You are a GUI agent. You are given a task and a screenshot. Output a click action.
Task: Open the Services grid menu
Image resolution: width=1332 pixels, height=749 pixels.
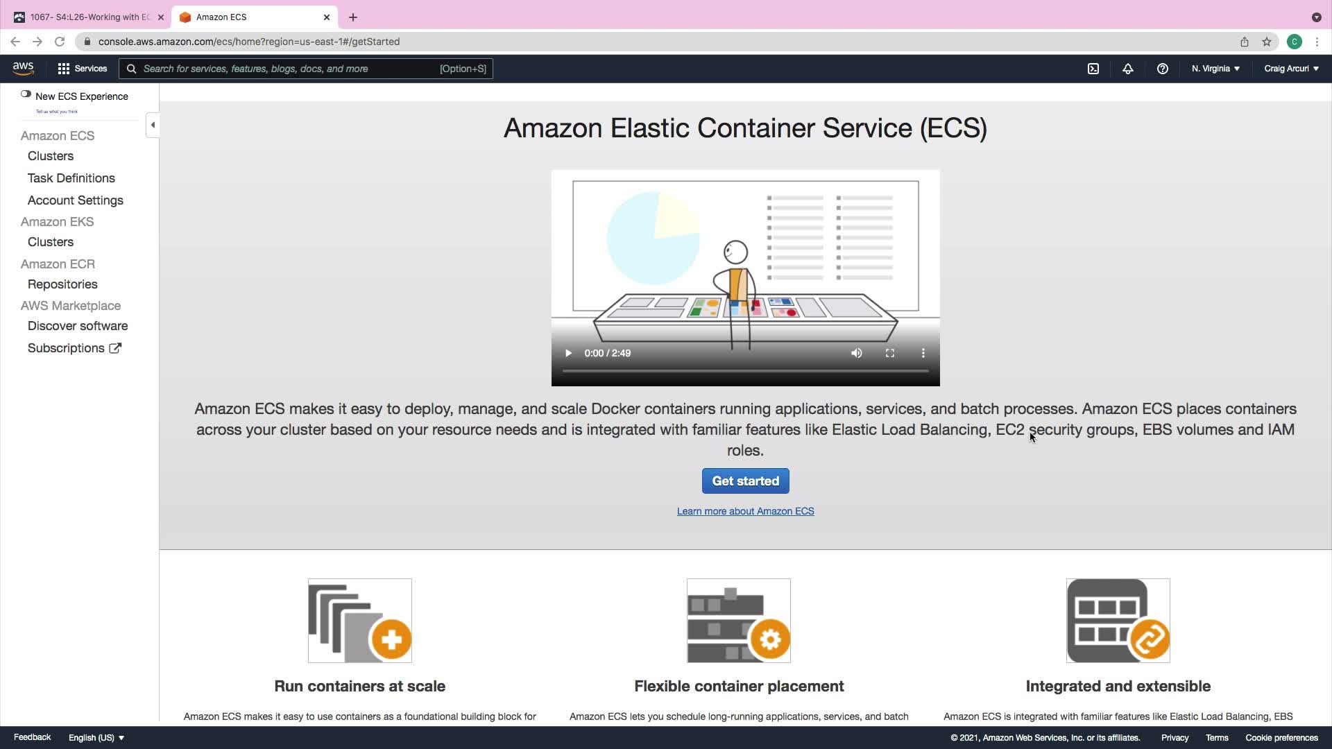[83, 69]
